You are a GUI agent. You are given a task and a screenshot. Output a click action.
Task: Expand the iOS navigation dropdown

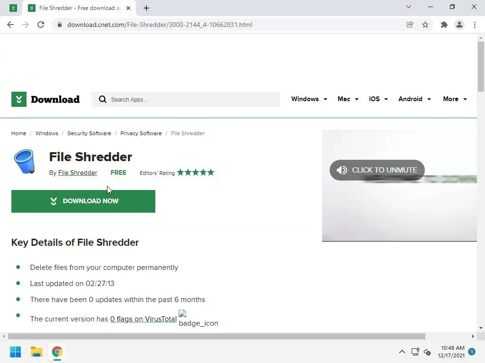[x=378, y=99]
